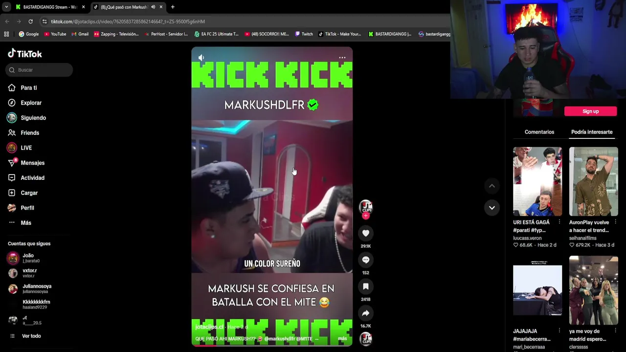Share the video with arrow icon
This screenshot has height=352, width=626.
coord(366,313)
